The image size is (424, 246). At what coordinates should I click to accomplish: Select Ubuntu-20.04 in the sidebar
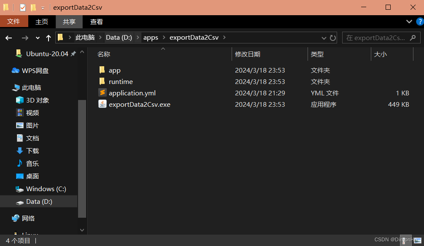coord(47,54)
